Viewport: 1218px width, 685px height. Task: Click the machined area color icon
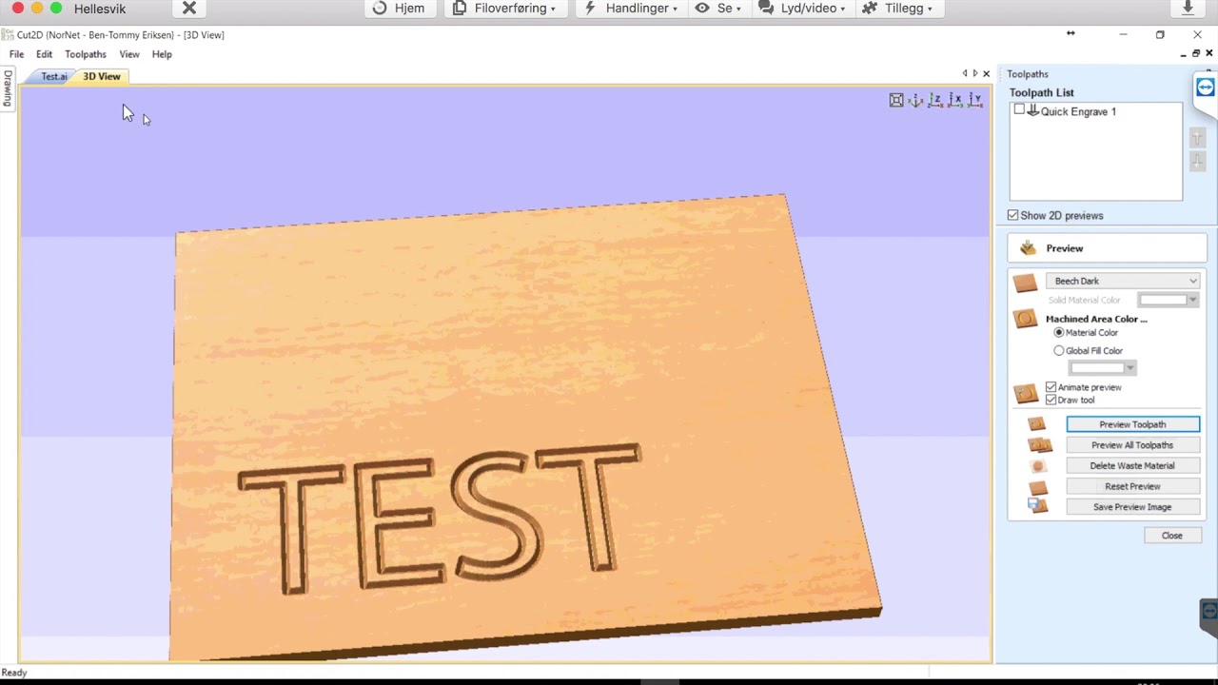tap(1025, 320)
